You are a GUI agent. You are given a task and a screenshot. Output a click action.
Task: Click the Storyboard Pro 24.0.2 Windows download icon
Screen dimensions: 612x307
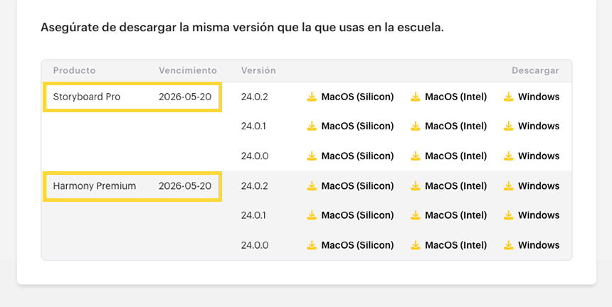pyautogui.click(x=508, y=97)
